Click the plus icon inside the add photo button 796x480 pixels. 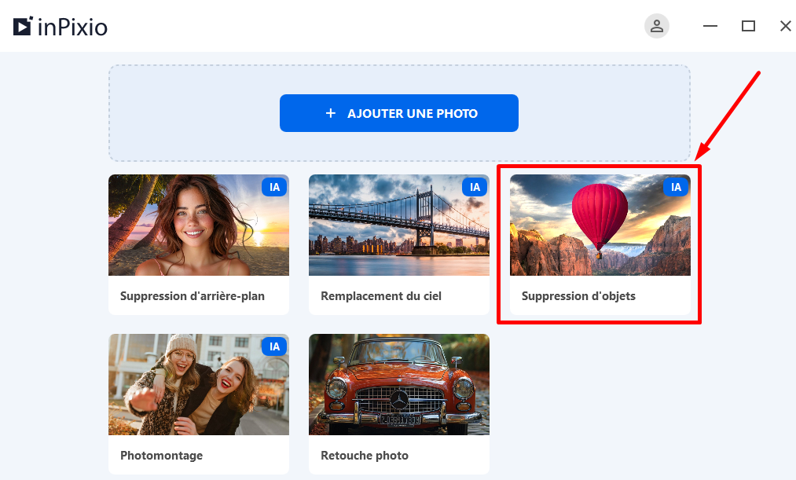coord(330,112)
